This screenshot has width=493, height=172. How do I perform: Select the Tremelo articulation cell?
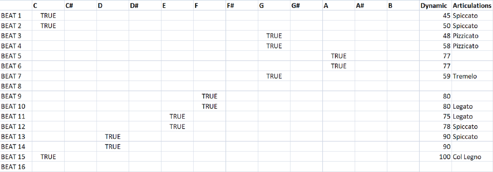tap(465, 76)
